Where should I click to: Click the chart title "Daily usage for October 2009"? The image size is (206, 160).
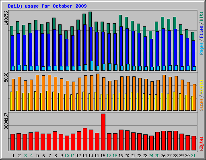pos(47,6)
